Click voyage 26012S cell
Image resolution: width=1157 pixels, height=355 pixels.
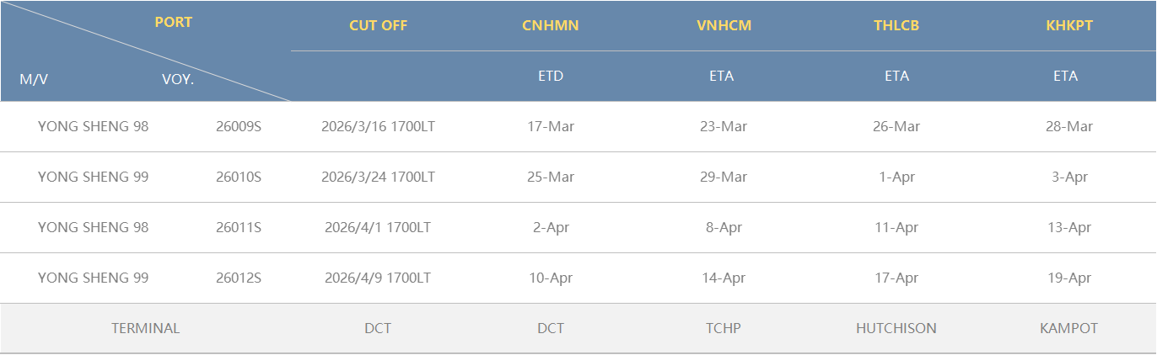click(x=239, y=278)
